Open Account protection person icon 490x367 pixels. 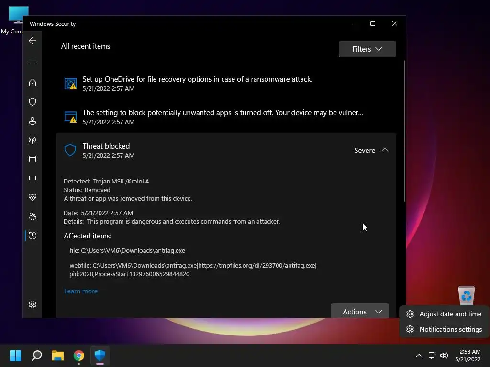33,121
